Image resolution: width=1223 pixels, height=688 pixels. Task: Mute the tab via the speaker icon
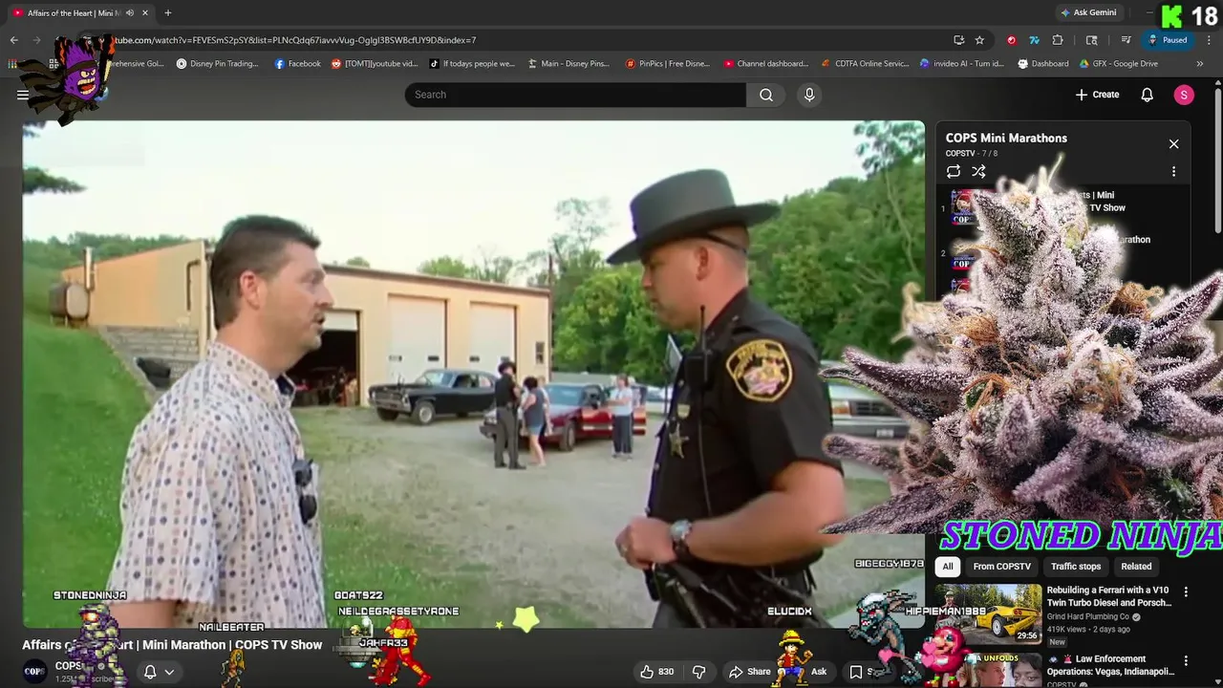[x=130, y=12]
